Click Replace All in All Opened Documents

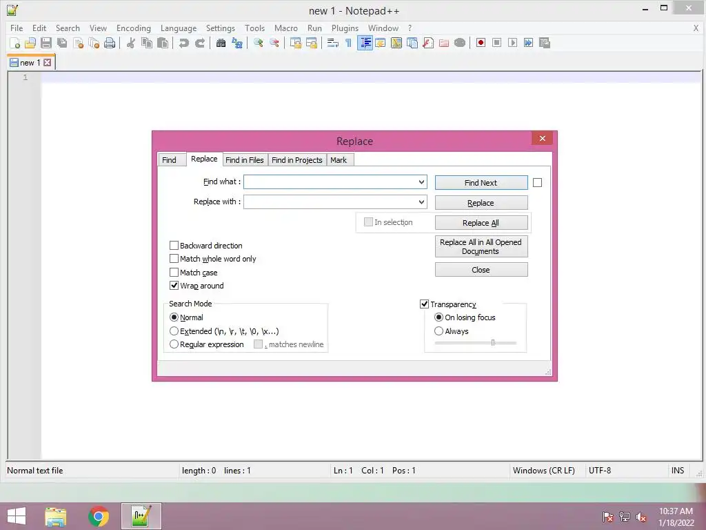coord(481,246)
